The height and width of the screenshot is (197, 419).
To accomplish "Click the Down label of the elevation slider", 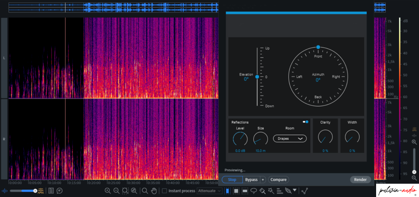I will (269, 106).
